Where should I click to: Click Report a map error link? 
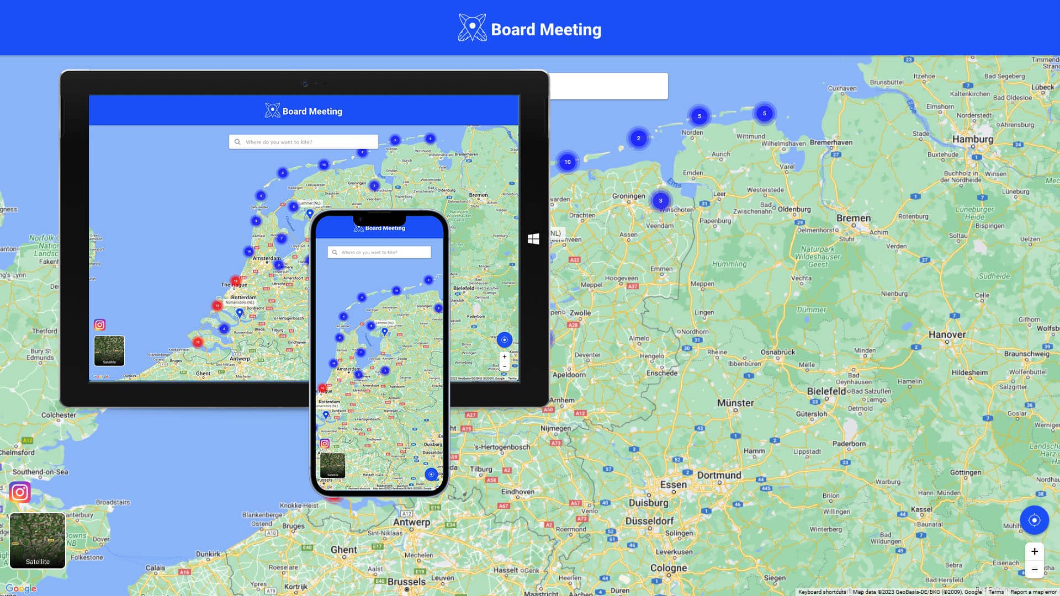click(1033, 592)
